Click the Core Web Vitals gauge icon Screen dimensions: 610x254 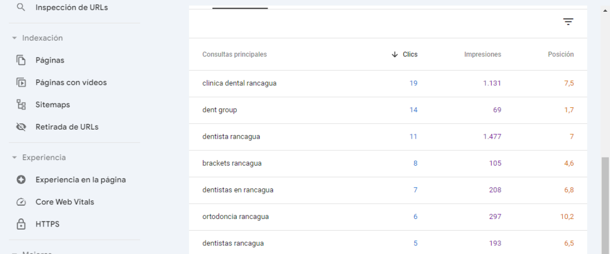(x=21, y=202)
